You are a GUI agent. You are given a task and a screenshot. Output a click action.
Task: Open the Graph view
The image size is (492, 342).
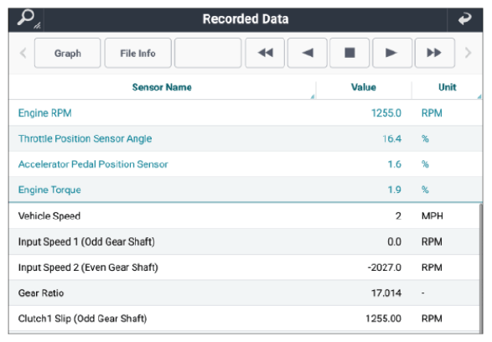pos(67,53)
